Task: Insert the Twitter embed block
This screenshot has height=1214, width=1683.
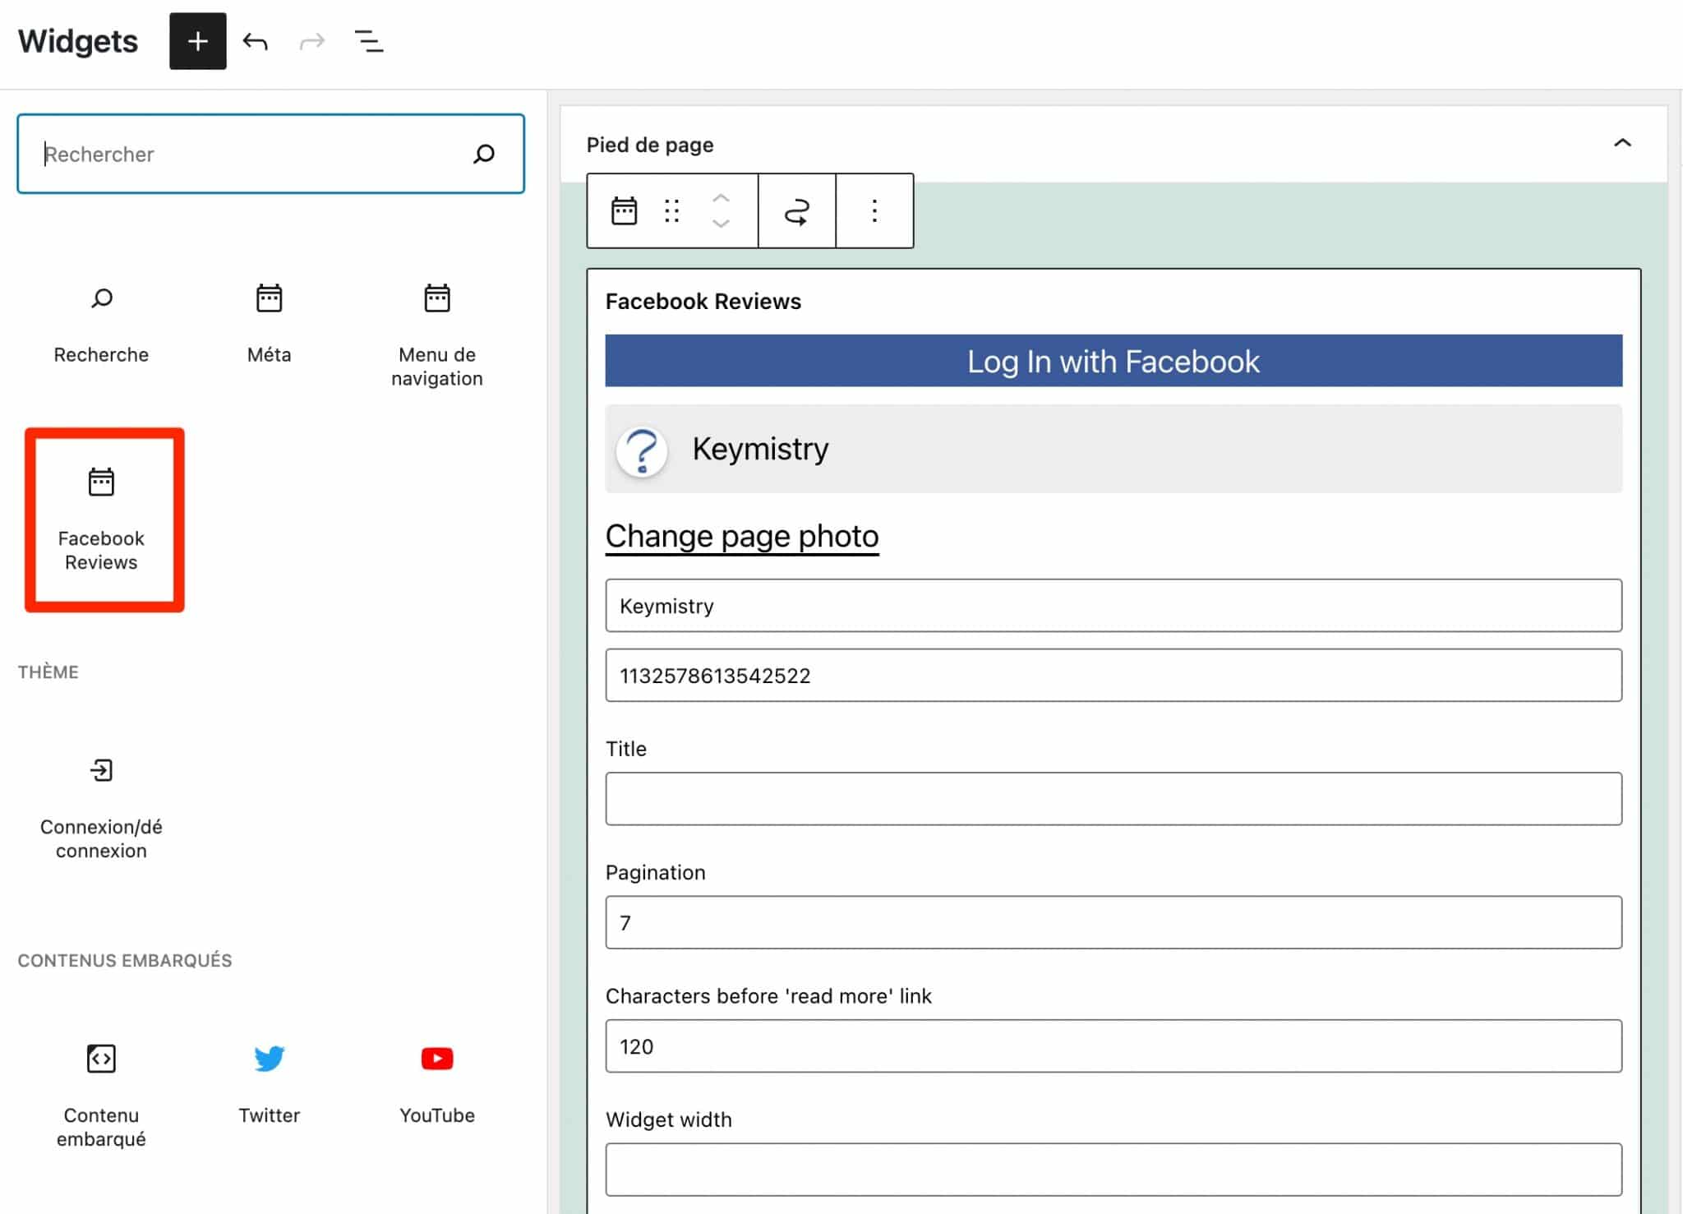Action: pos(269,1085)
